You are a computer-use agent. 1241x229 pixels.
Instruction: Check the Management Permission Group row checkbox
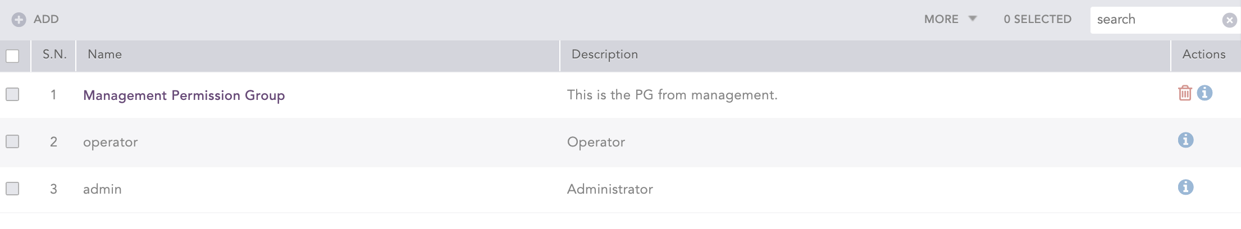tap(12, 94)
